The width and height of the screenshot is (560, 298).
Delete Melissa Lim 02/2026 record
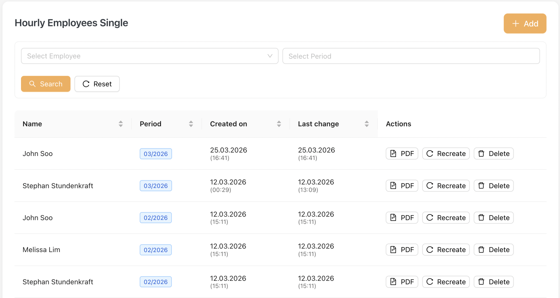[x=494, y=250]
